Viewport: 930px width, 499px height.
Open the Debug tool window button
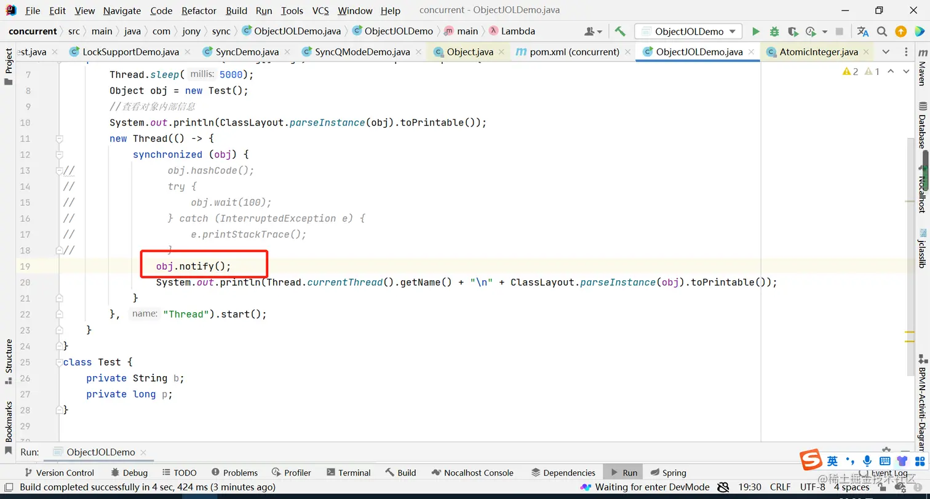(x=129, y=473)
